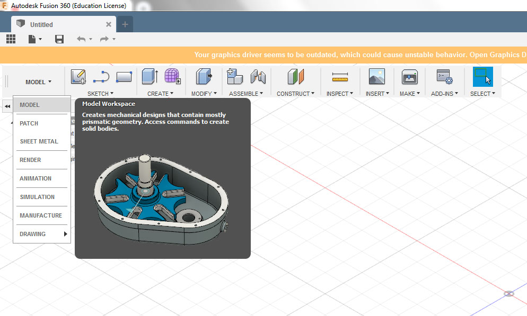Expand the CREATE dropdown menu
Image resolution: width=527 pixels, height=316 pixels.
[x=160, y=94]
